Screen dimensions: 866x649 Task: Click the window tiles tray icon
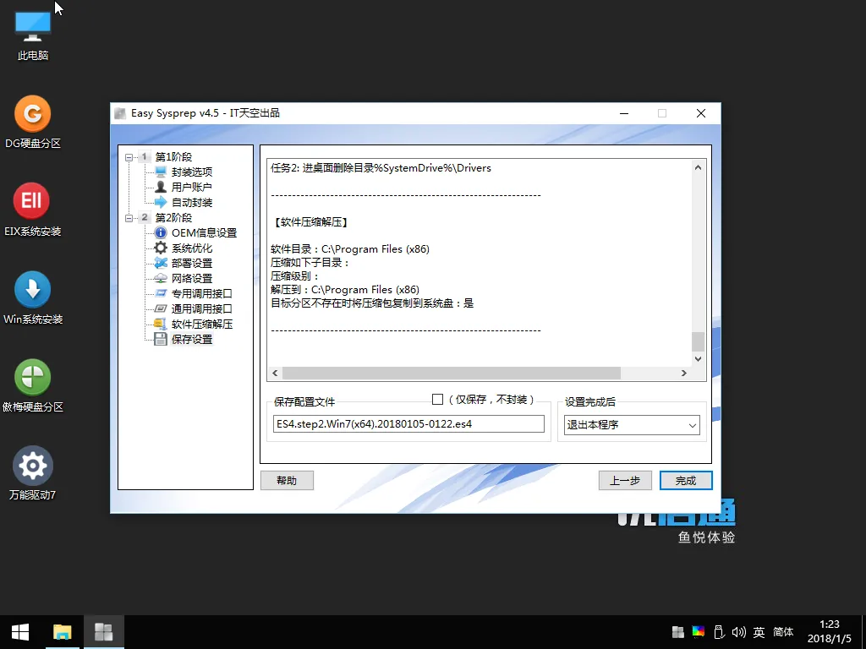[x=677, y=632]
